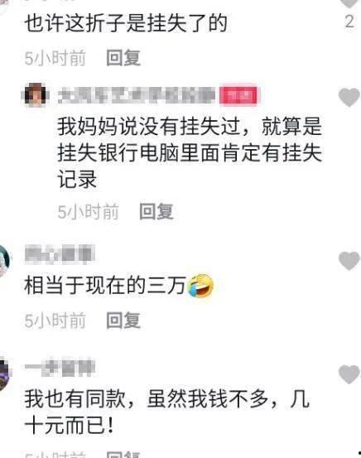Like the comment about 没有挂失过
This screenshot has width=361, height=458.
point(349,97)
